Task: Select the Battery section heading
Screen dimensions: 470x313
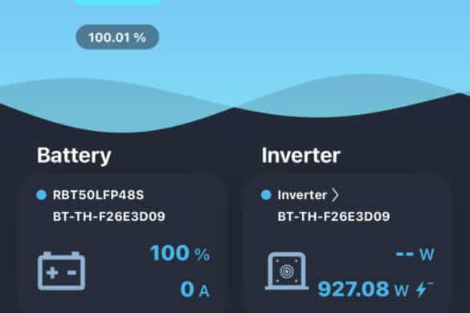Action: (74, 156)
